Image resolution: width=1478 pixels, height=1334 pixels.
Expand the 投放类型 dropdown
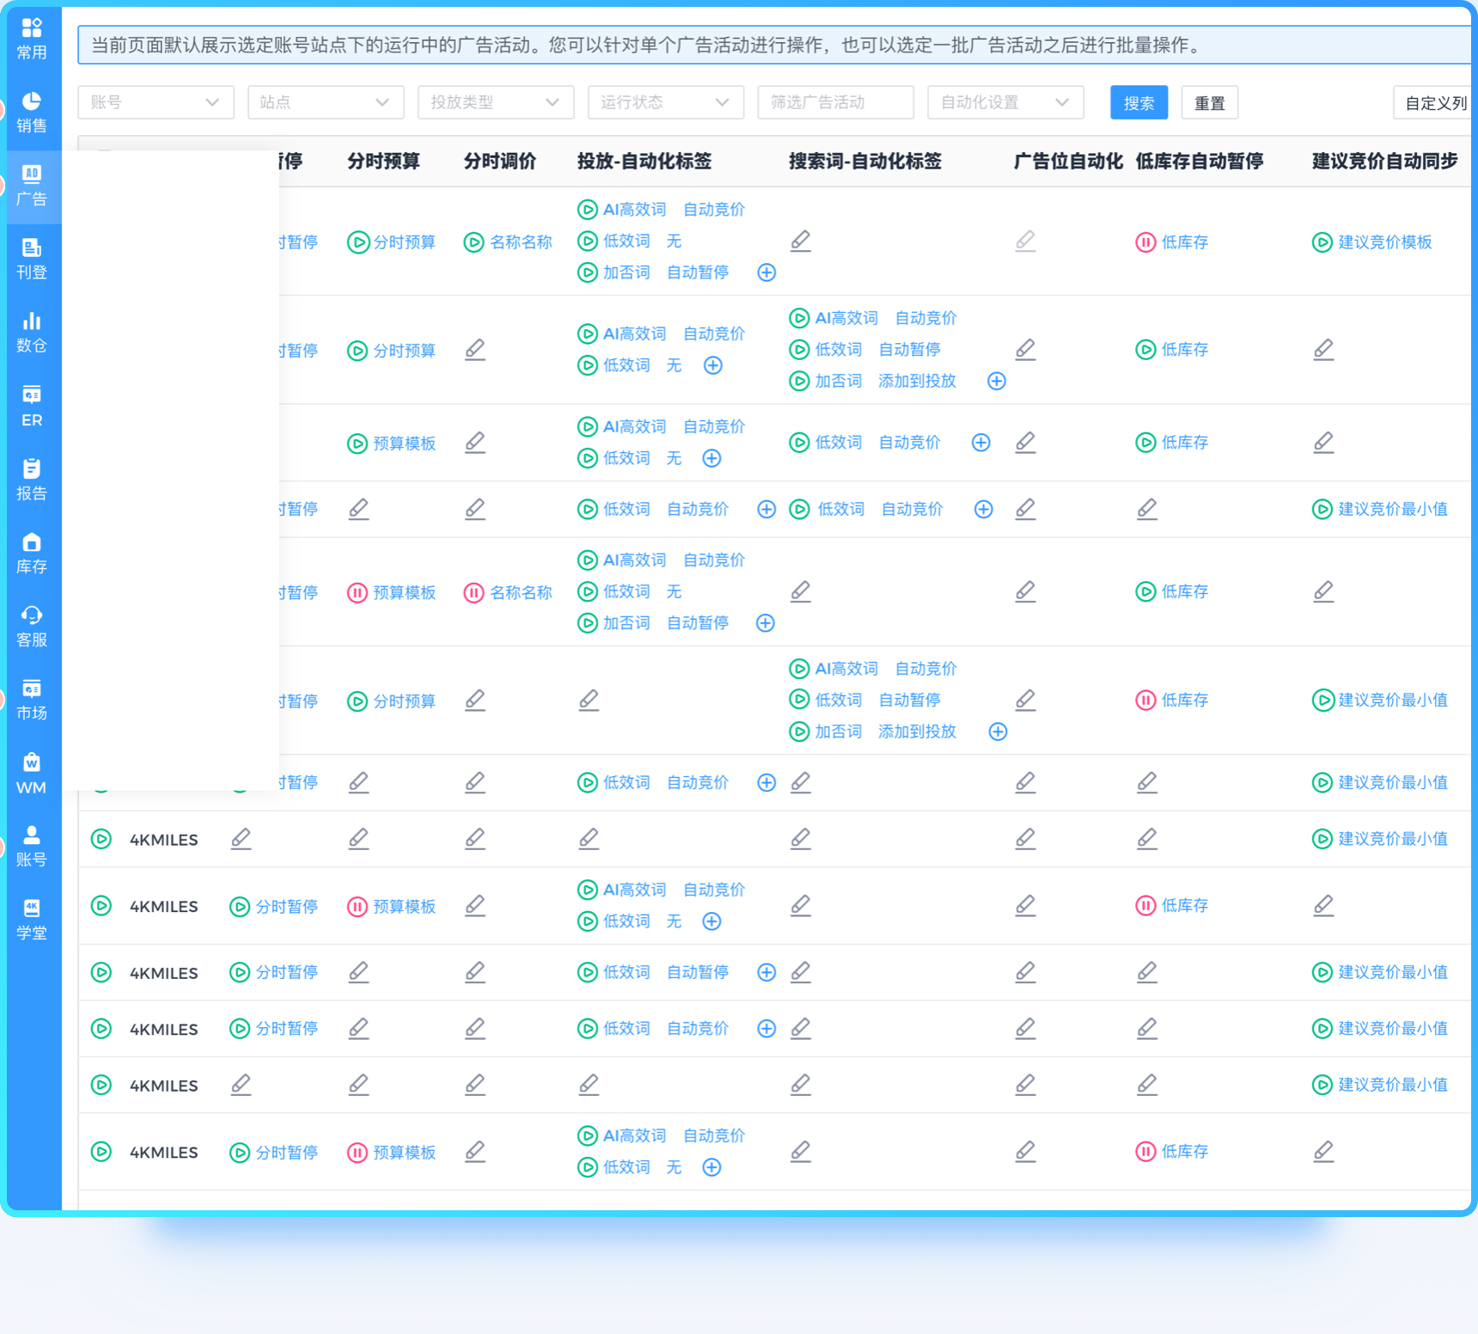496,102
